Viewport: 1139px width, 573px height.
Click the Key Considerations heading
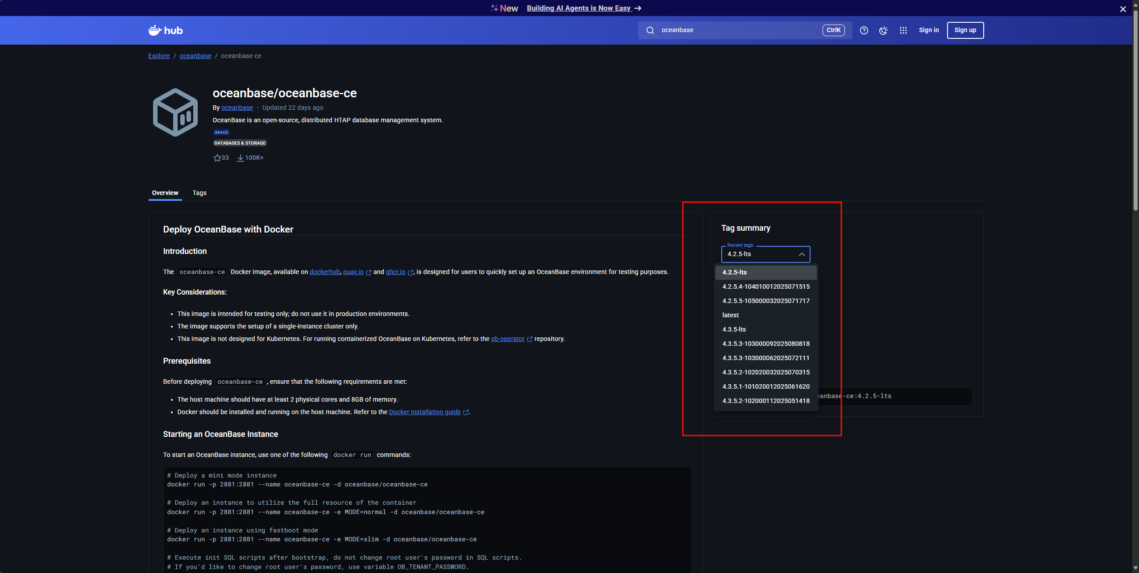(195, 292)
